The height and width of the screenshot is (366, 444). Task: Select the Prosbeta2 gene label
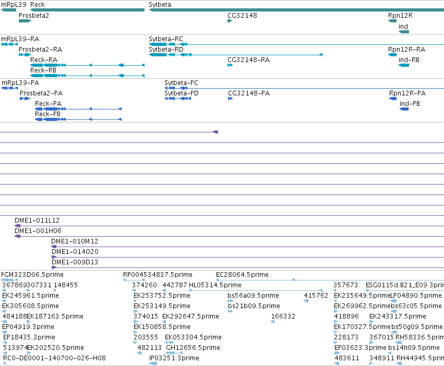tap(34, 16)
